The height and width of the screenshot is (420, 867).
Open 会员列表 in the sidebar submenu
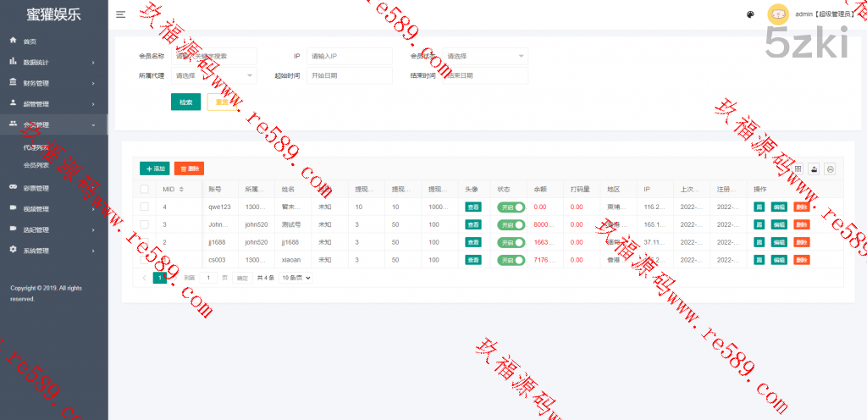tap(36, 165)
